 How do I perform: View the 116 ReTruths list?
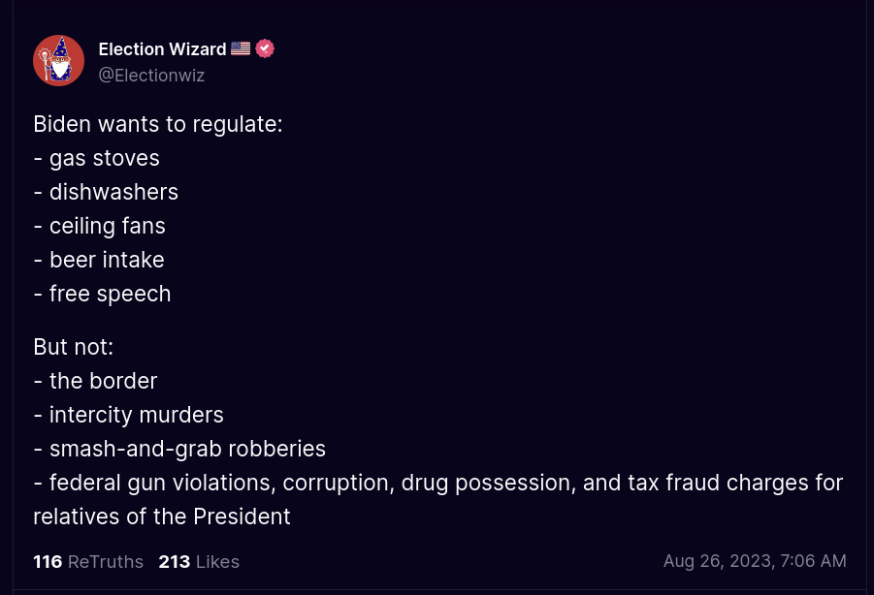88,562
